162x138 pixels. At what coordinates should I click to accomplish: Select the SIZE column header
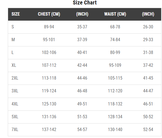click(x=16, y=14)
